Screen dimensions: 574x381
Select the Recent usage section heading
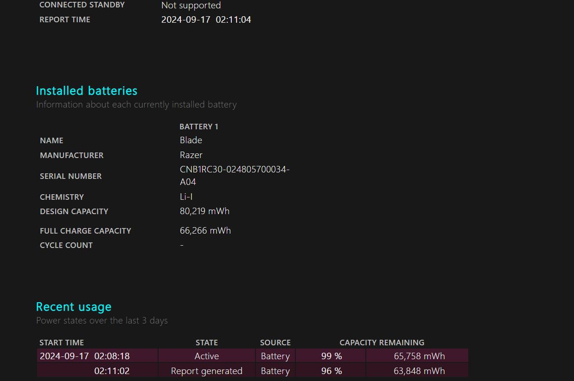click(74, 307)
